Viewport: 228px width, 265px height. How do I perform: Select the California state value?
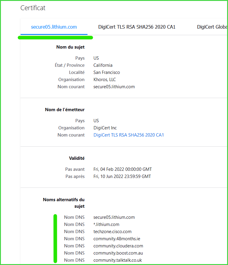(103, 65)
